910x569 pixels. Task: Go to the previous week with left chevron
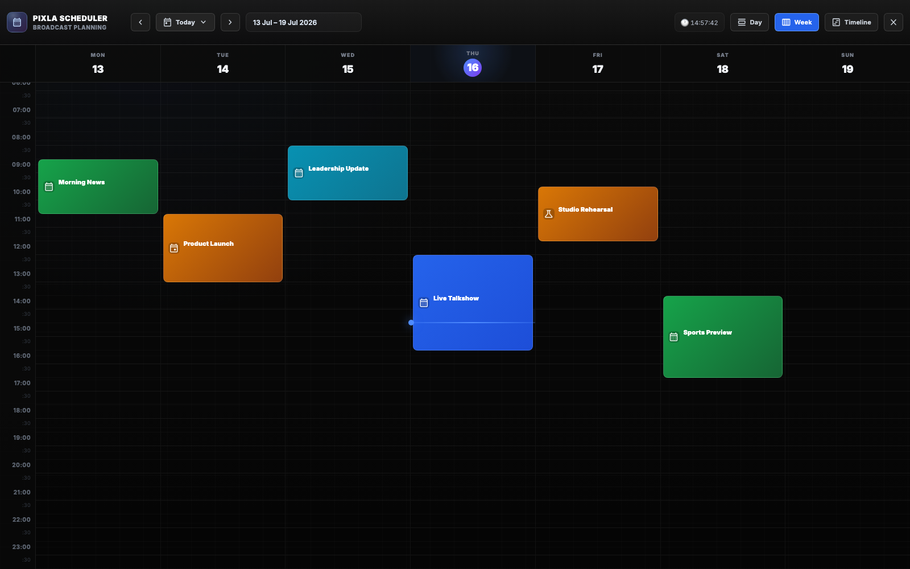140,22
